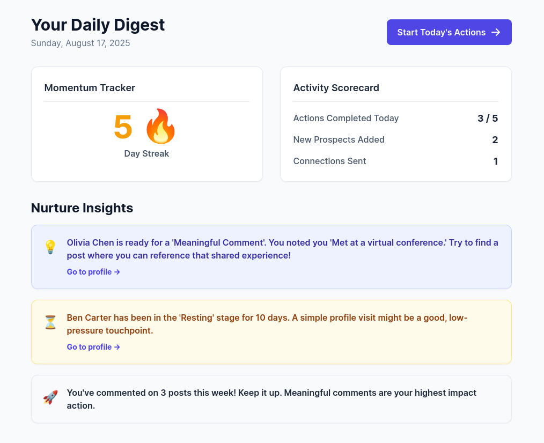Click the New Prospects Added value 2

click(495, 140)
